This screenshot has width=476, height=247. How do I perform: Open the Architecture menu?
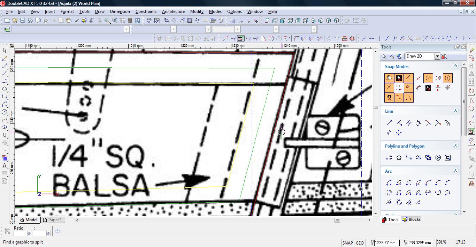[x=173, y=12]
